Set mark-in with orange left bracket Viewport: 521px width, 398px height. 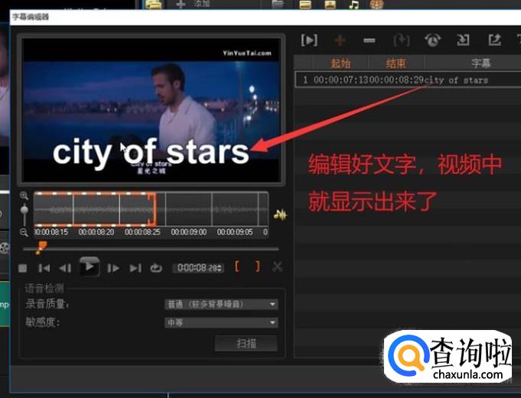tap(237, 267)
